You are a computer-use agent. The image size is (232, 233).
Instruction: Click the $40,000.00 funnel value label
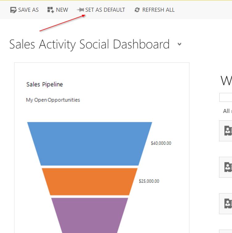point(161,143)
